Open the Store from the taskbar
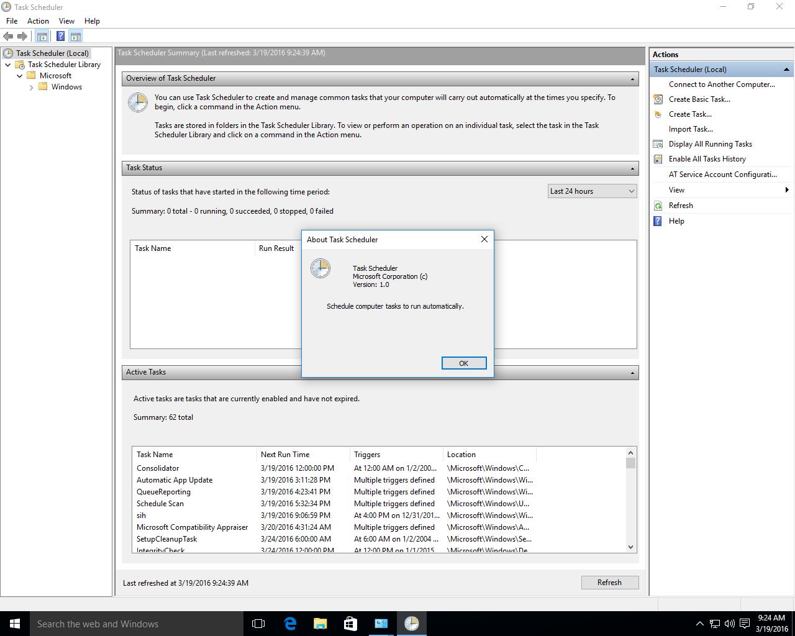 tap(350, 624)
